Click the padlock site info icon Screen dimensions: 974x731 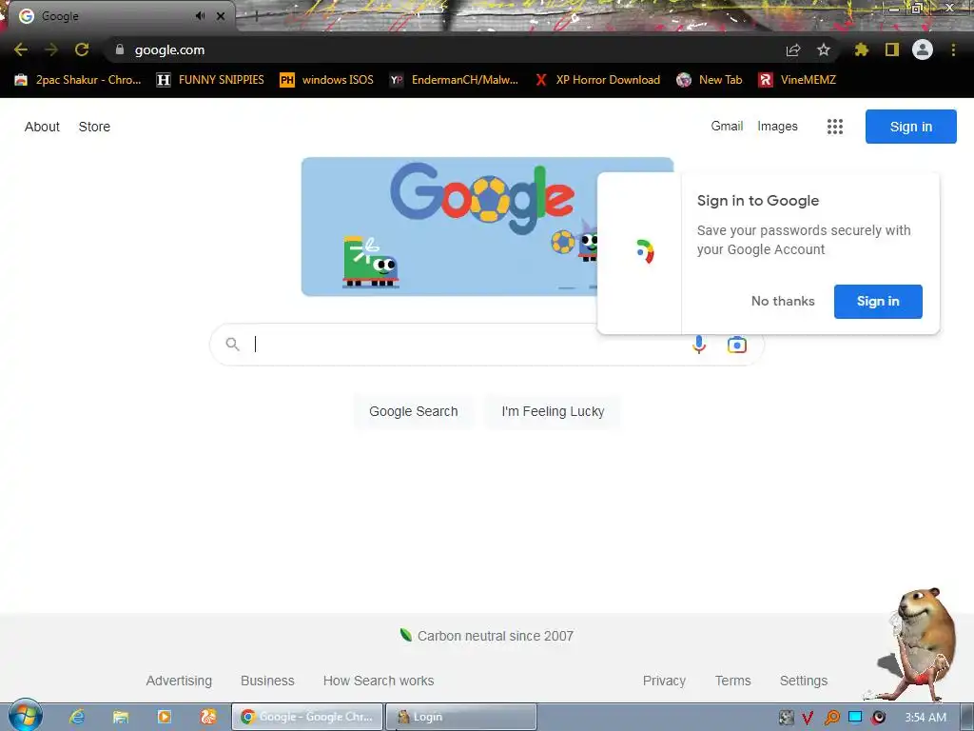click(120, 49)
